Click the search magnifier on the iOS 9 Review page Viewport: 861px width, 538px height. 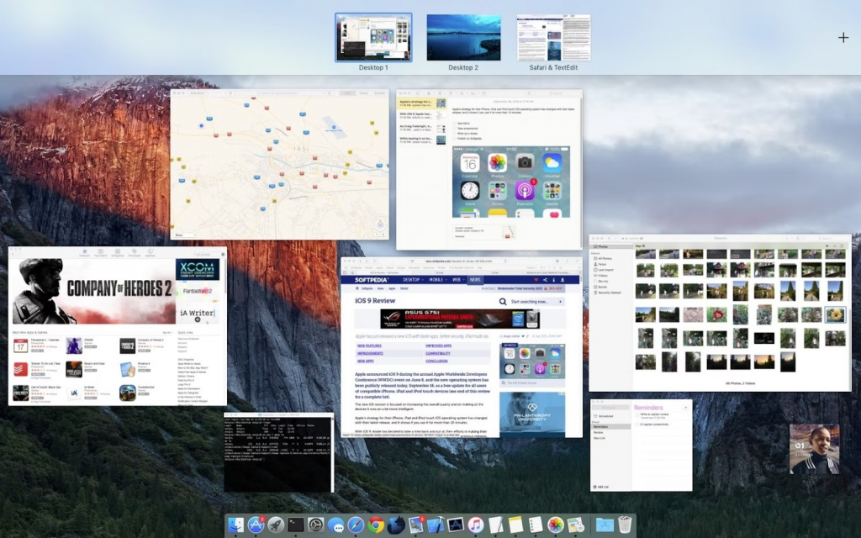coord(502,301)
